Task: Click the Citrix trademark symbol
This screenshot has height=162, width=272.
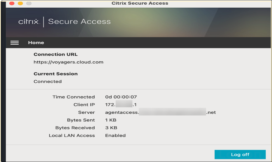Action: point(40,24)
